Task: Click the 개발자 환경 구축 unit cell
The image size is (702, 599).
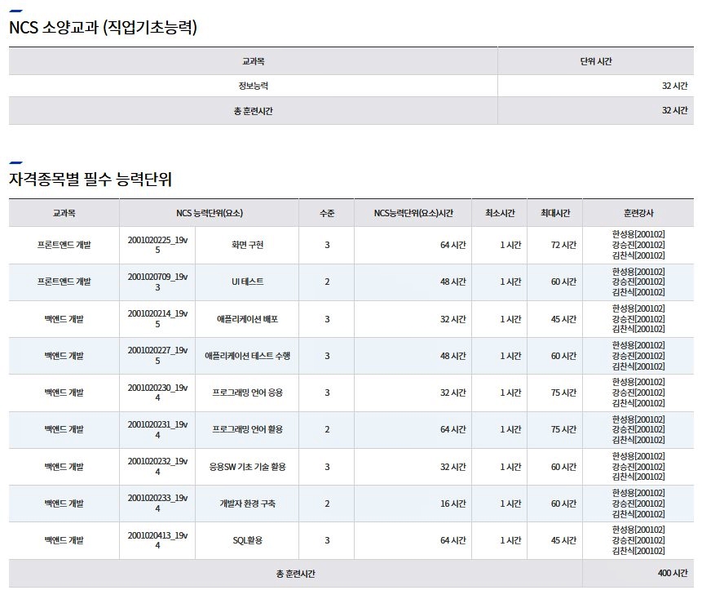Action: 247,504
